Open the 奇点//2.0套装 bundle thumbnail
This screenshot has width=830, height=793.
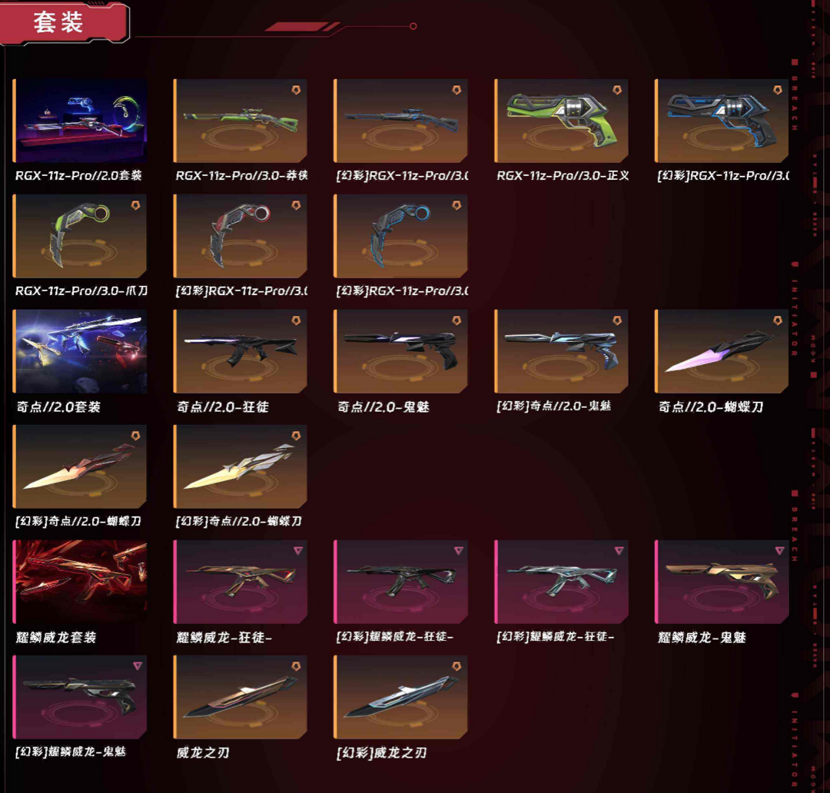coord(80,351)
